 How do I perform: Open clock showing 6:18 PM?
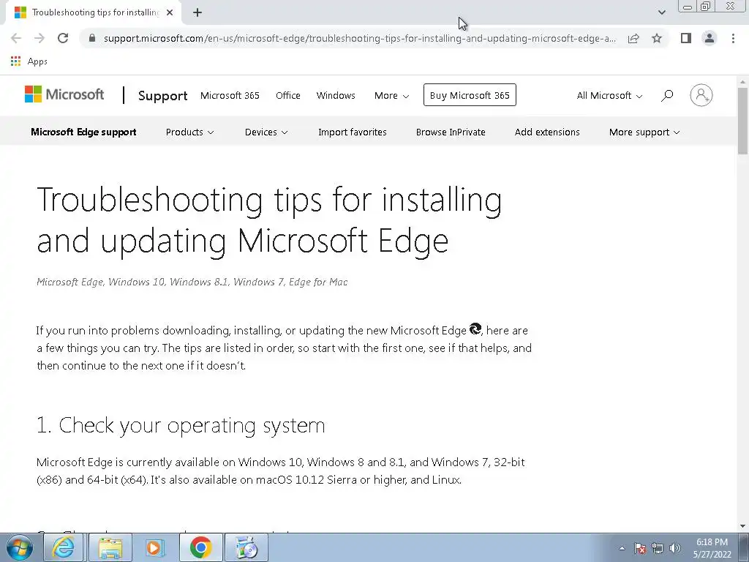[712, 548]
